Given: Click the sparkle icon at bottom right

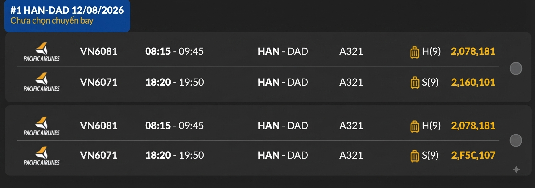Looking at the screenshot, I should pyautogui.click(x=516, y=169).
